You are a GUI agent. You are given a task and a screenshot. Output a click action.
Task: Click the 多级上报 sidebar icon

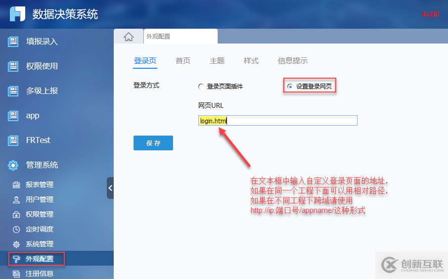tap(13, 91)
